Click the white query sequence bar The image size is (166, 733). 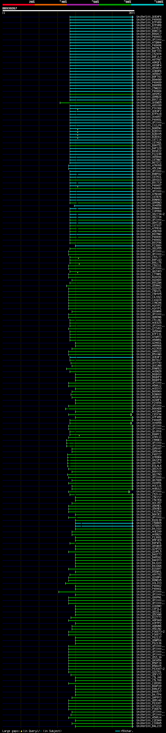click(x=68, y=11)
